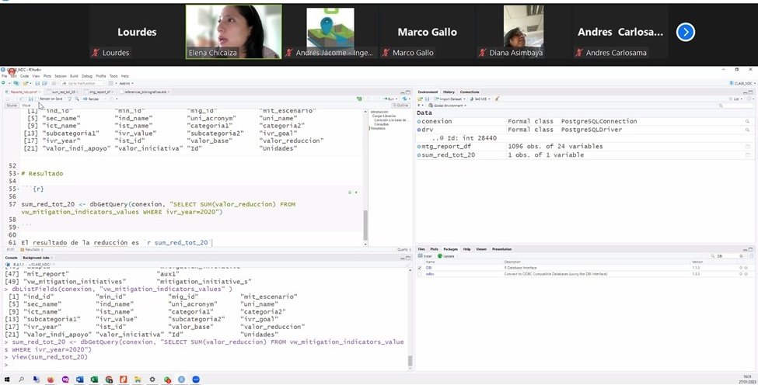Maximize the console pane
The height and width of the screenshot is (385, 758).
point(408,258)
